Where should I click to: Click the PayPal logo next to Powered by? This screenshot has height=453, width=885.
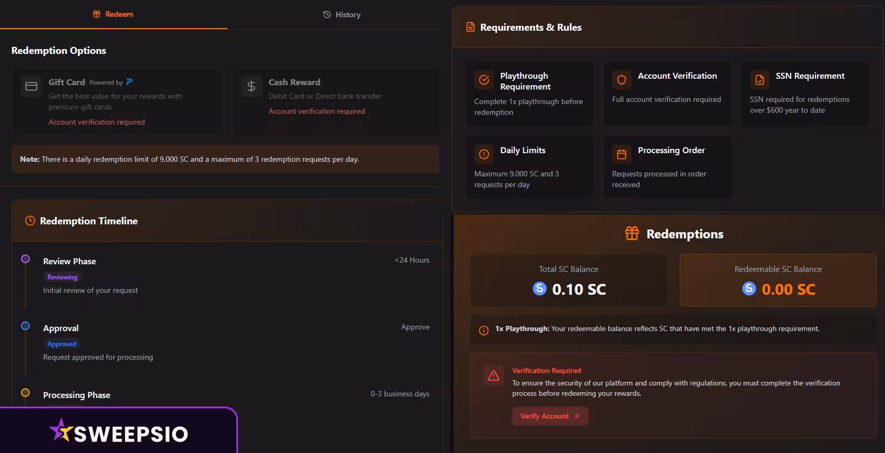coord(130,82)
